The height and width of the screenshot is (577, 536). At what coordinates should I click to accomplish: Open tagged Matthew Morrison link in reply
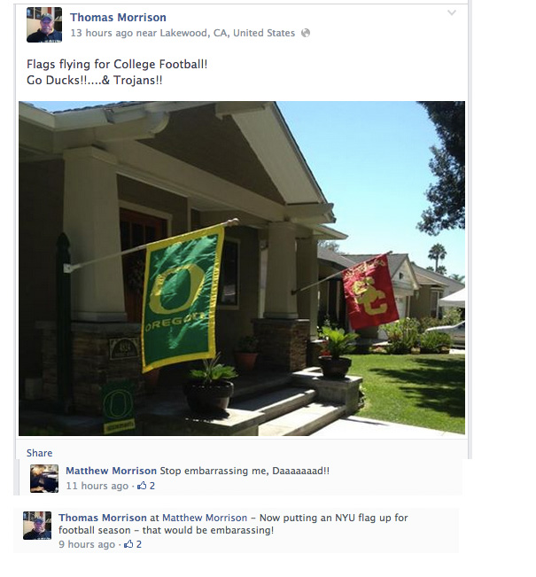205,518
